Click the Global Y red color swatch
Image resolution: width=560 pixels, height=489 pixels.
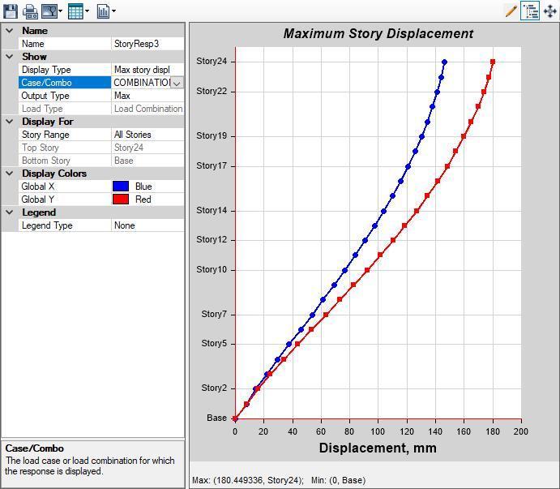pyautogui.click(x=121, y=199)
